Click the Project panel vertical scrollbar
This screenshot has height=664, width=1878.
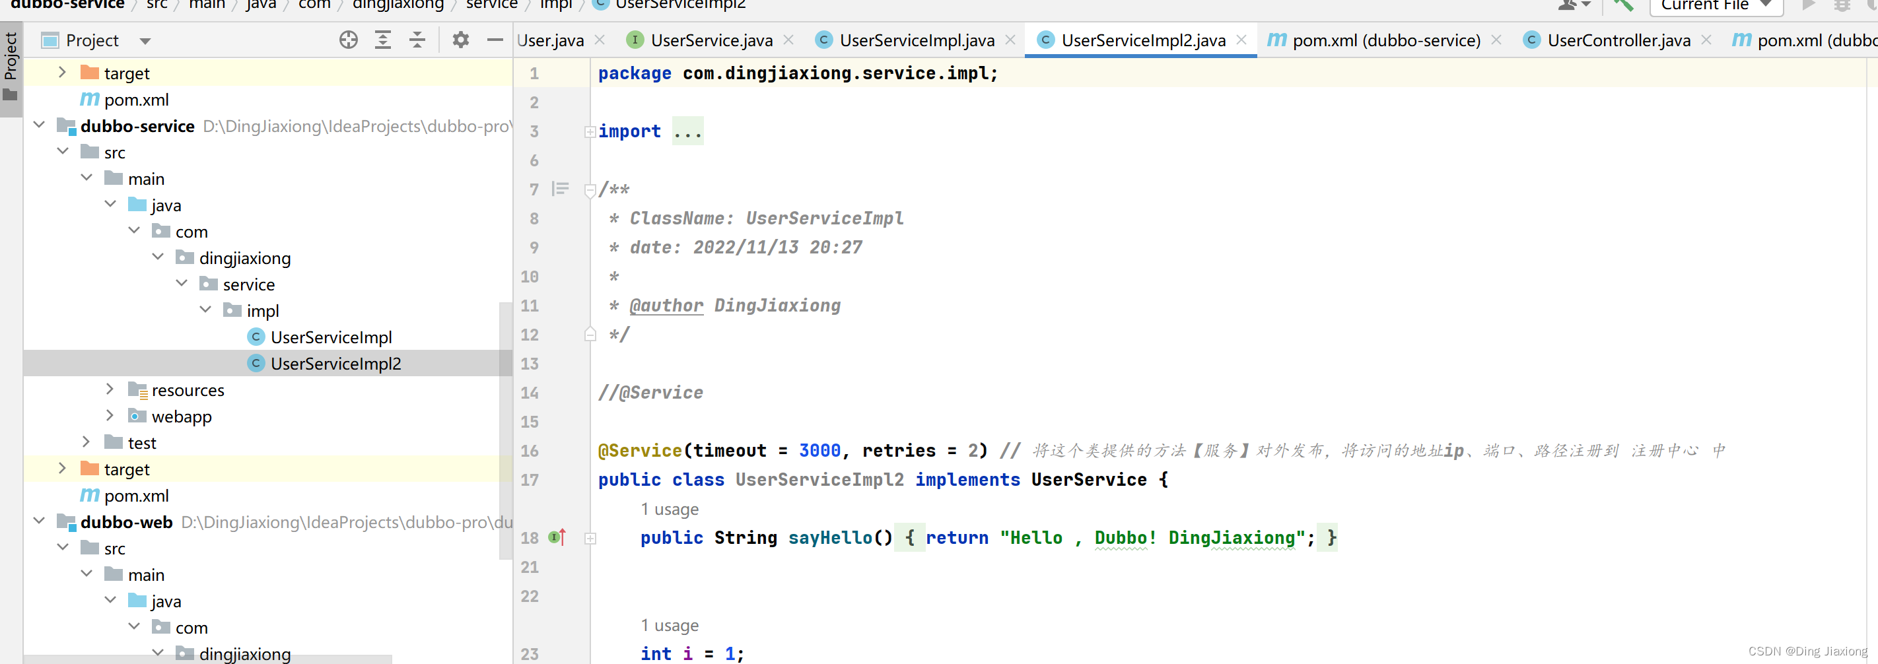tap(506, 430)
